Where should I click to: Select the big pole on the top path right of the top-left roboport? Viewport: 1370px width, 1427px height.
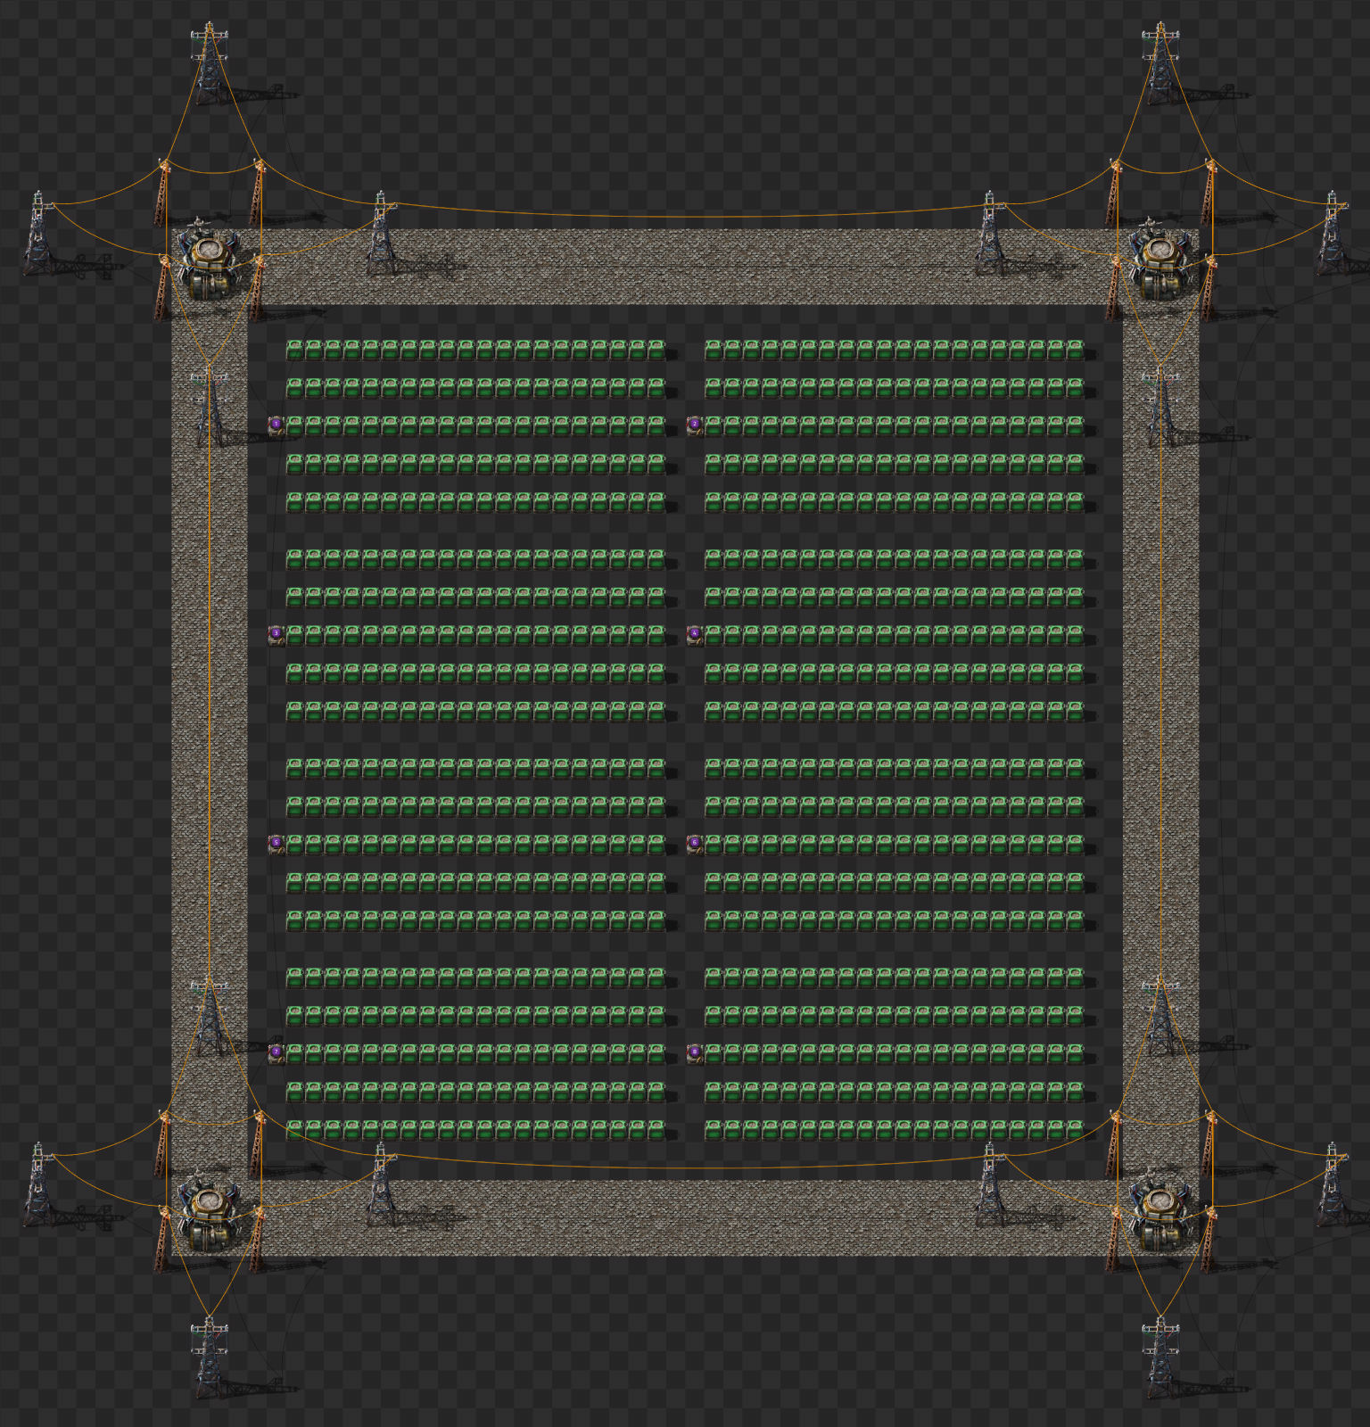(381, 233)
